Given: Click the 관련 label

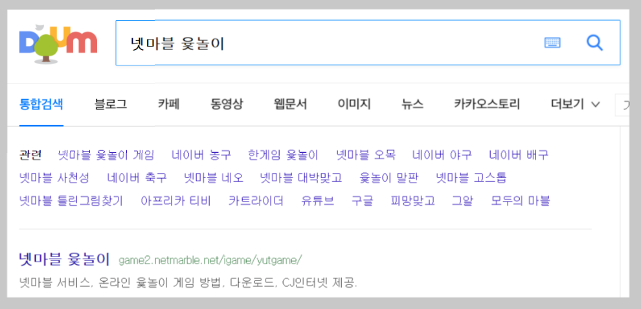Looking at the screenshot, I should (30, 155).
